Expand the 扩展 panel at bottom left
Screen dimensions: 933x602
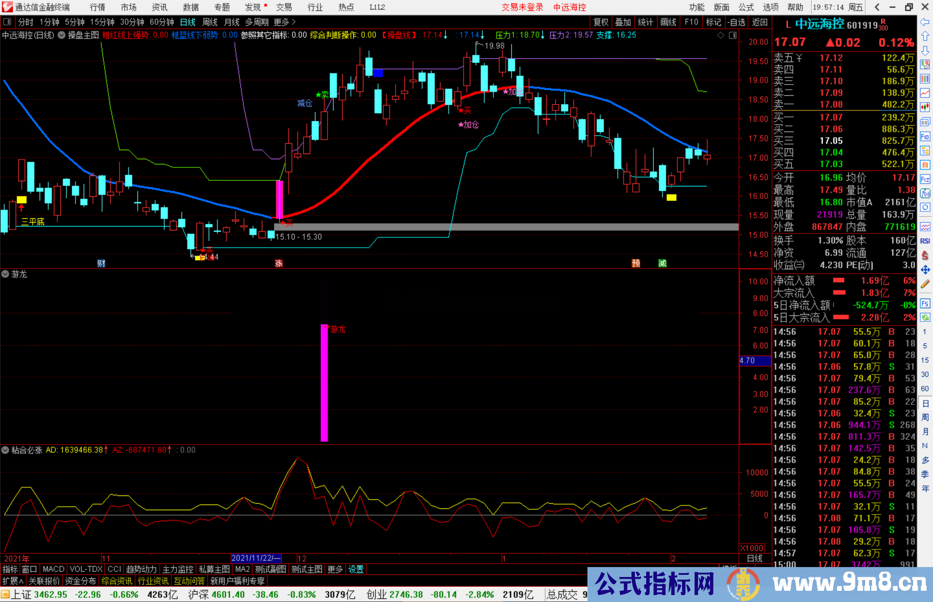[13, 581]
